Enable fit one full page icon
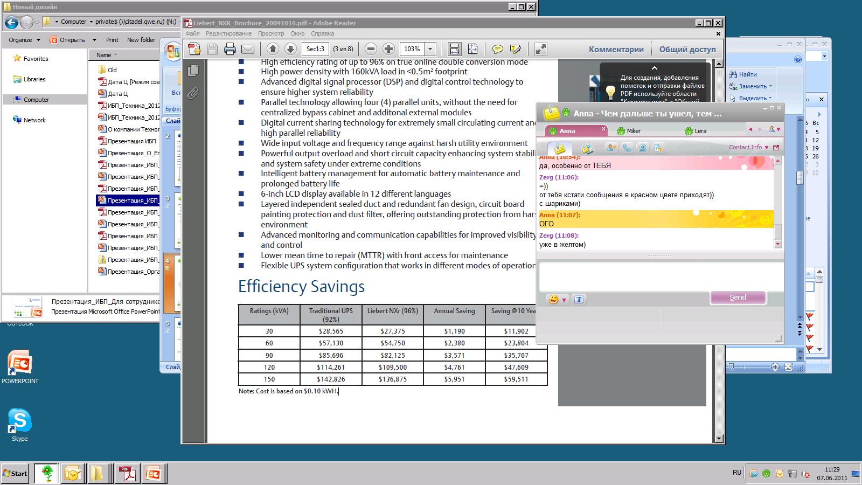This screenshot has height=485, width=862. tap(472, 49)
